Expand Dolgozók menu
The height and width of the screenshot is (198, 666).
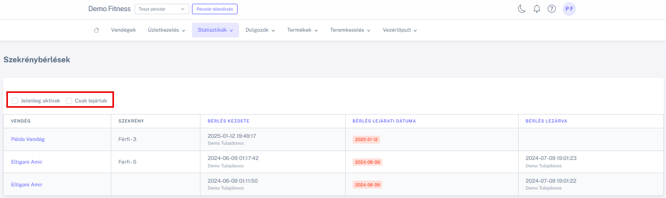tap(260, 30)
